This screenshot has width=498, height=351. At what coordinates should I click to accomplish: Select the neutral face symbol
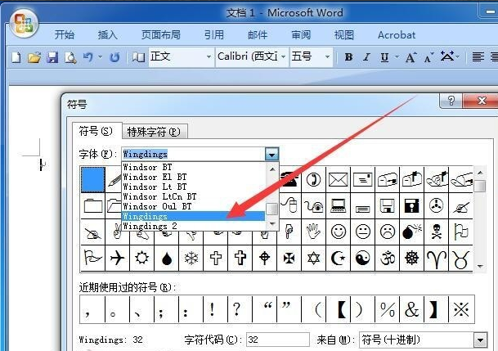[362, 232]
